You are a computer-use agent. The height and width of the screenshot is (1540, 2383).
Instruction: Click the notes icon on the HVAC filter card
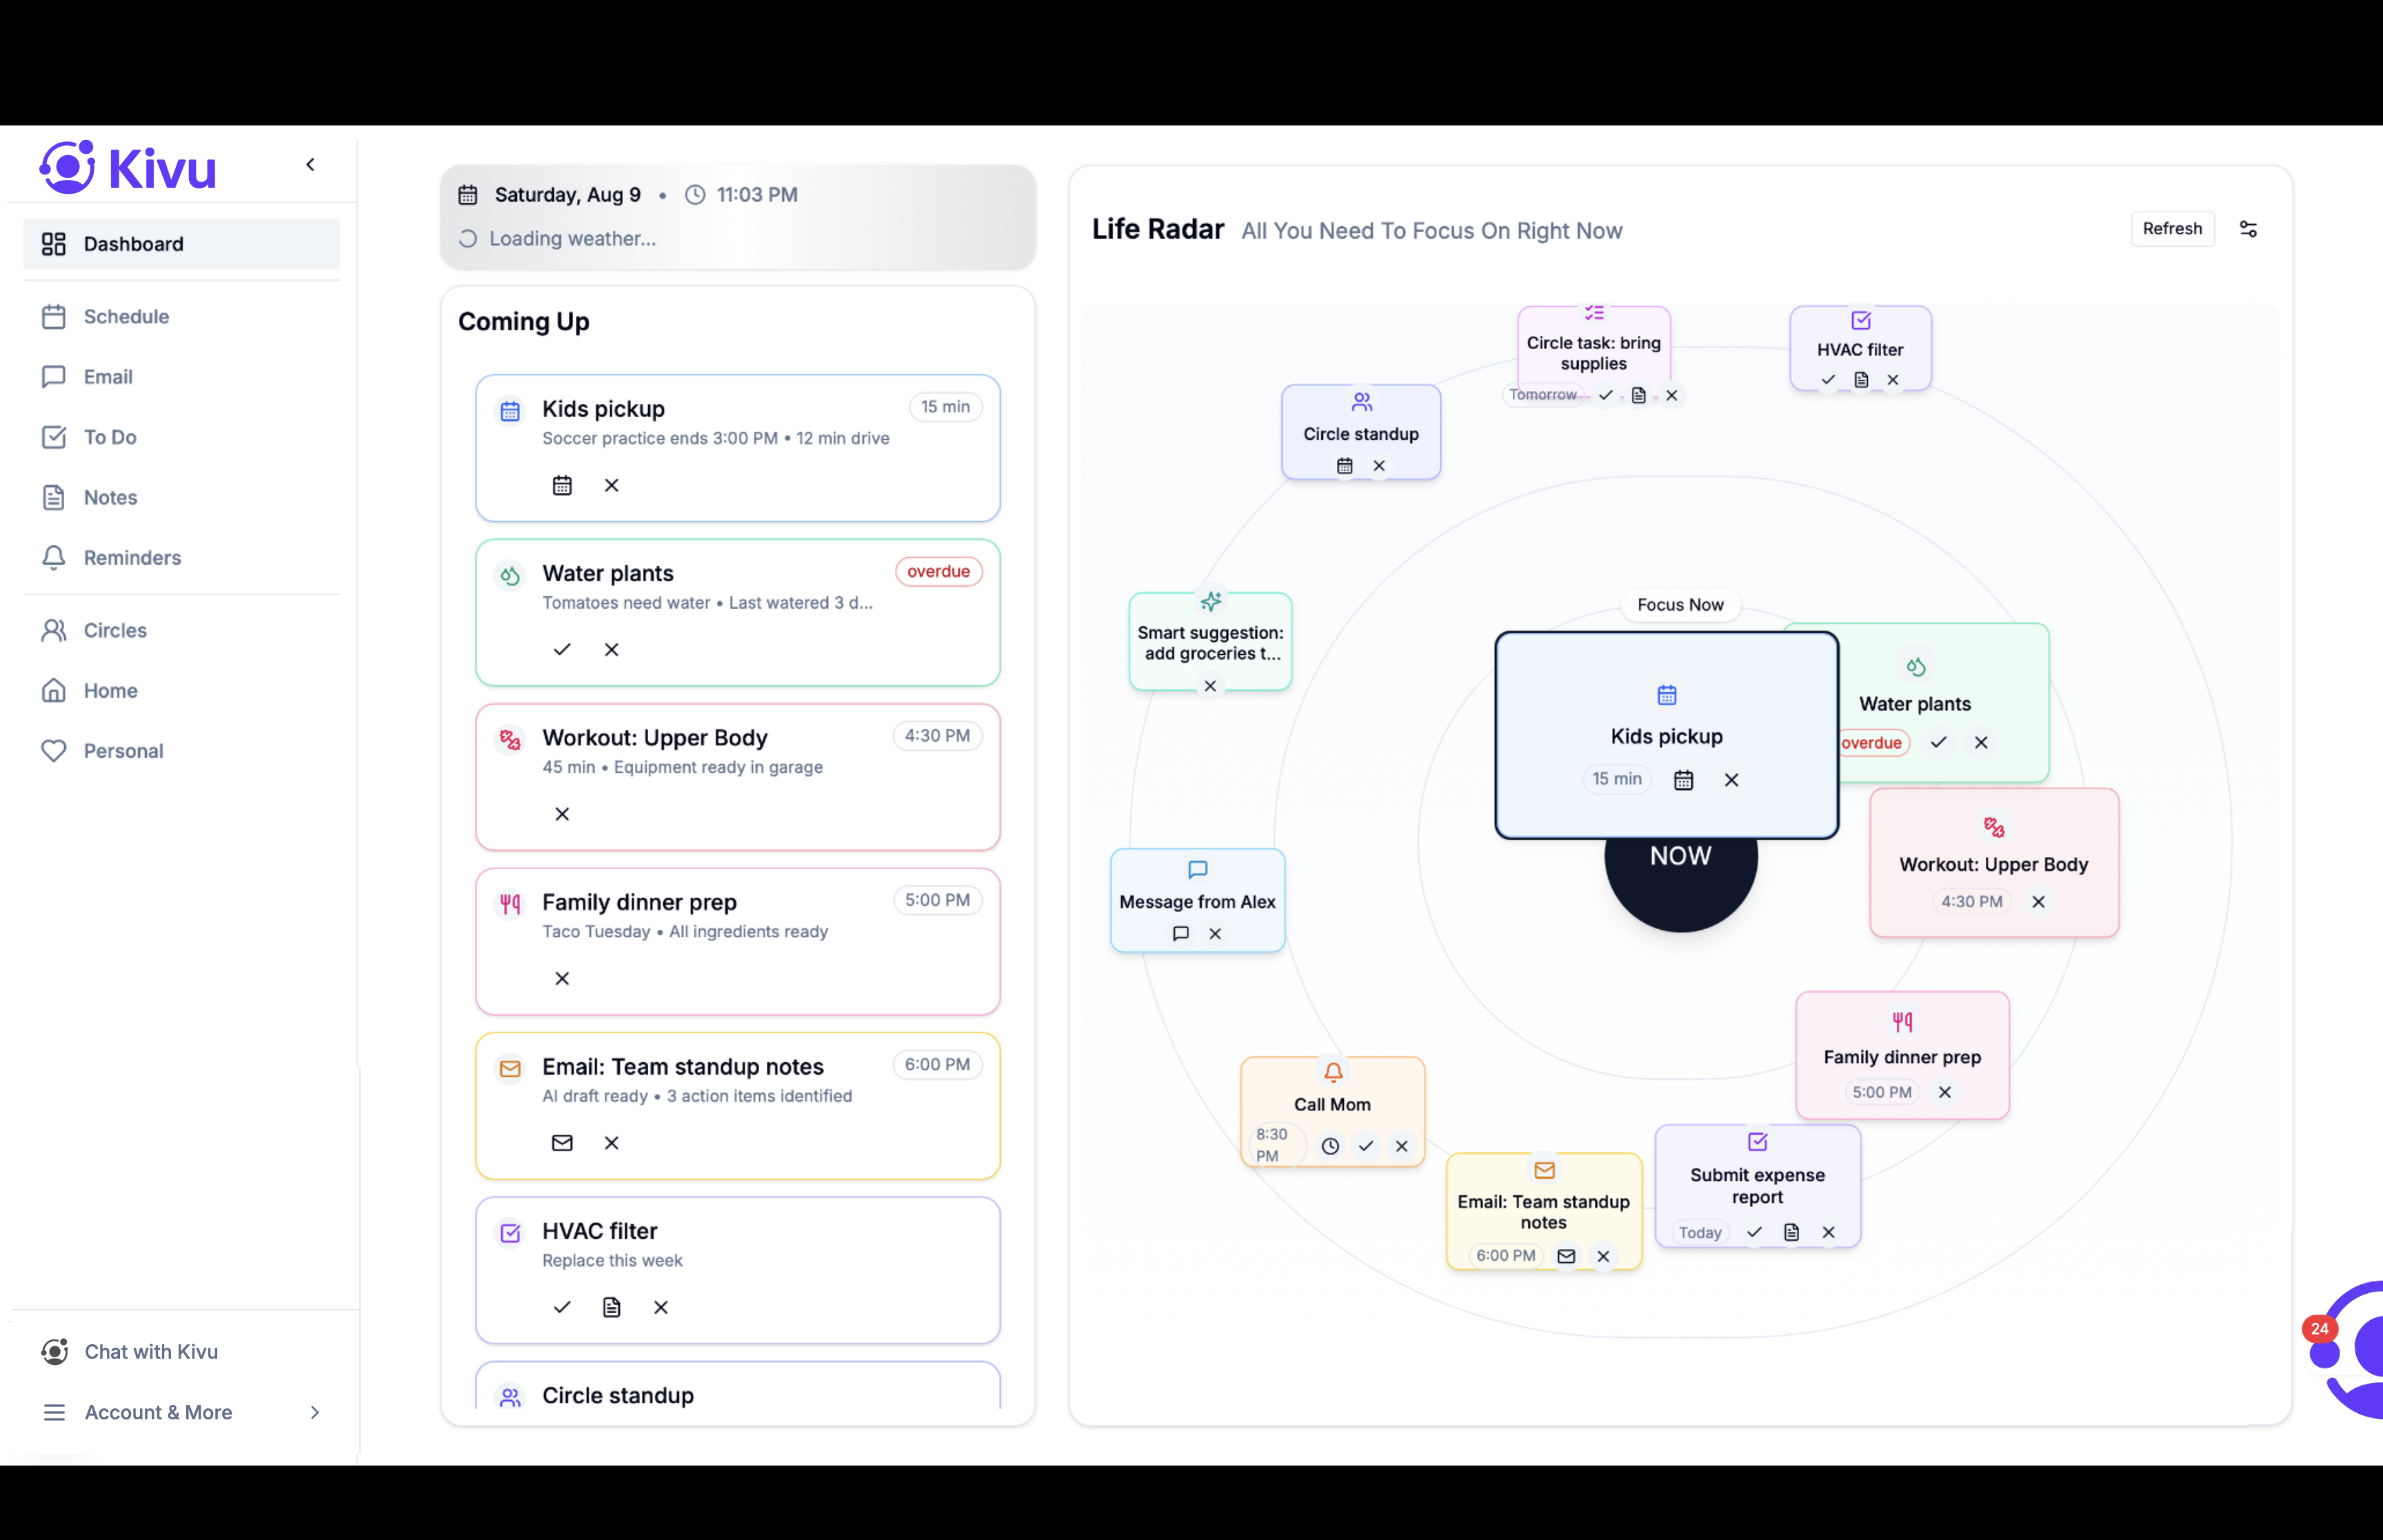612,1307
